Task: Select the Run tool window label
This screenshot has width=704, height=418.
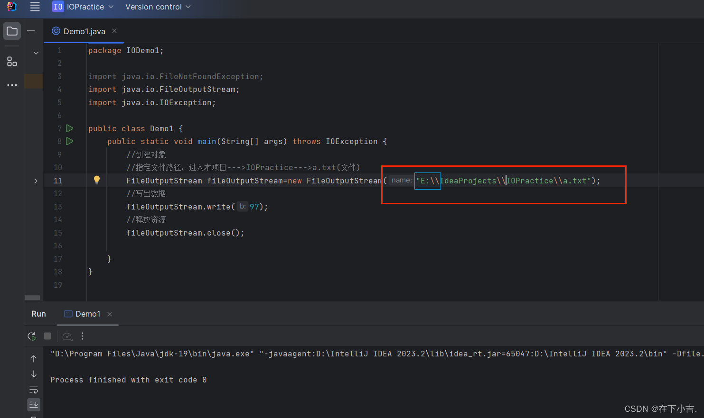Action: coord(38,314)
